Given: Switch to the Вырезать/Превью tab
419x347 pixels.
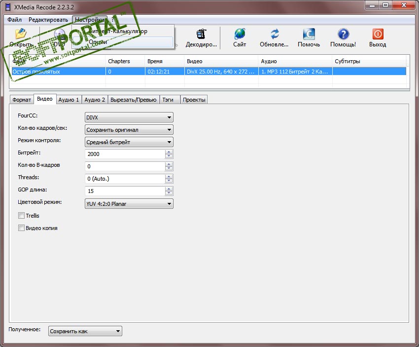Looking at the screenshot, I should coord(134,100).
